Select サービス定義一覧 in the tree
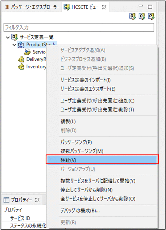 (x=37, y=37)
